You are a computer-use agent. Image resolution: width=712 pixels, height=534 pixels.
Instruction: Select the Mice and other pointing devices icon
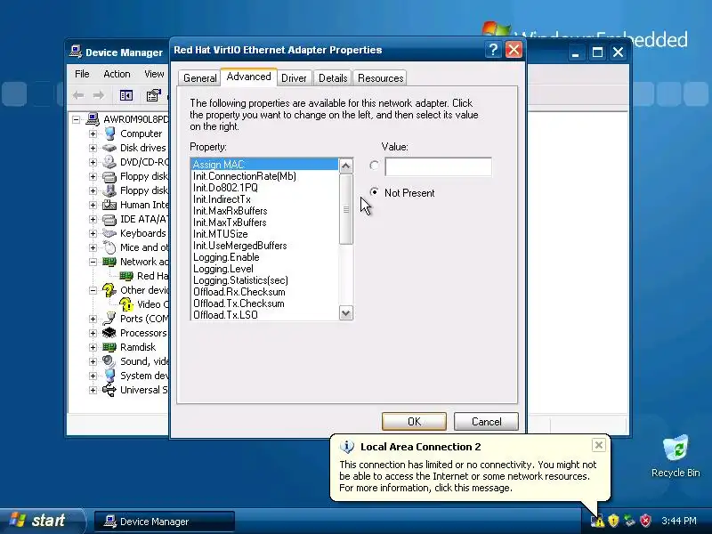[x=109, y=247]
